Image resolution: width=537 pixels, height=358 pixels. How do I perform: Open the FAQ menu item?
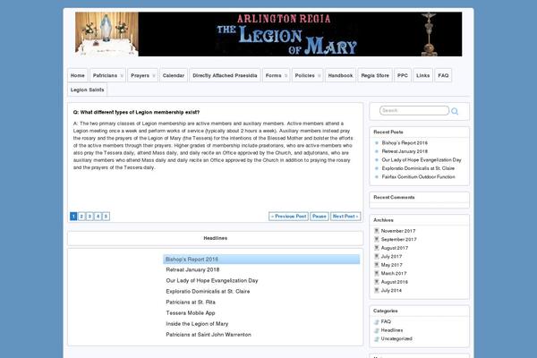(443, 75)
